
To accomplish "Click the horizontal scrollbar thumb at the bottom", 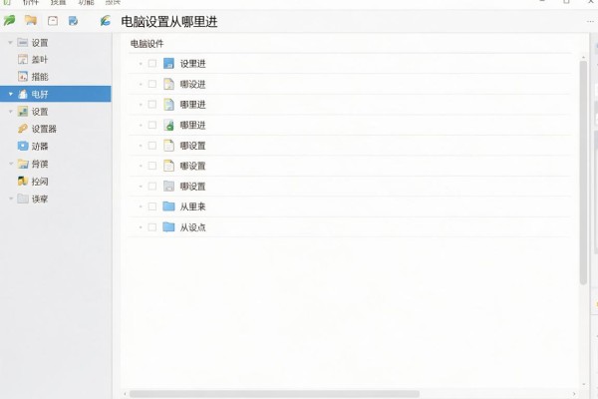I will [x=274, y=394].
